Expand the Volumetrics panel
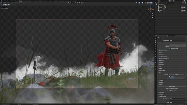Viewport: 187px width, 105px height. [x=161, y=62]
